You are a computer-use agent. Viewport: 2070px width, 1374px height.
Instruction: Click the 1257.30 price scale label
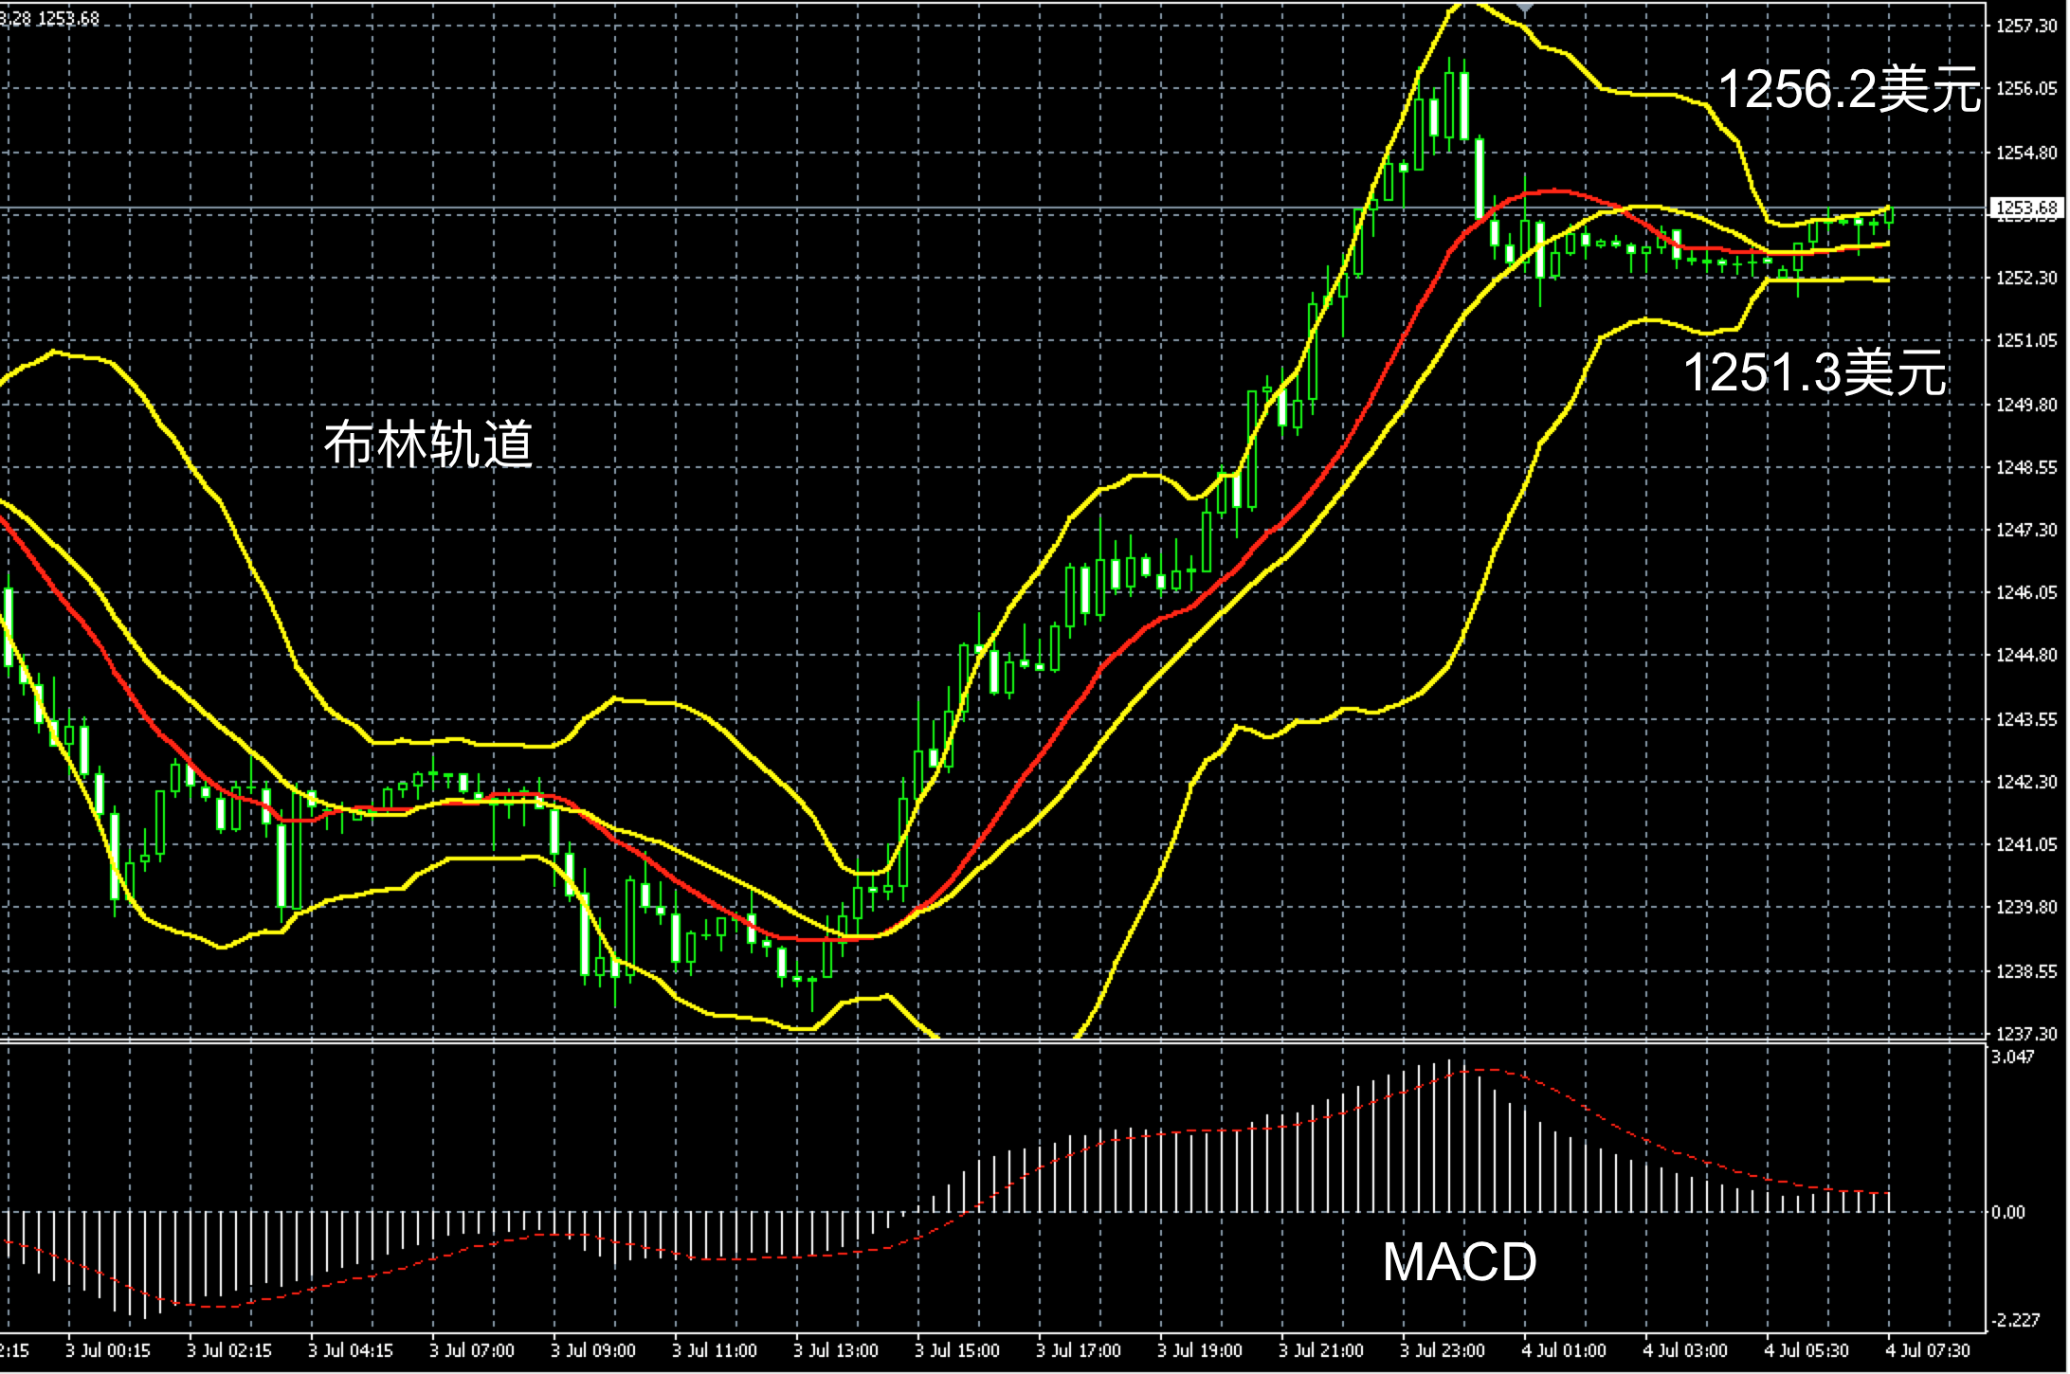pyautogui.click(x=2025, y=27)
